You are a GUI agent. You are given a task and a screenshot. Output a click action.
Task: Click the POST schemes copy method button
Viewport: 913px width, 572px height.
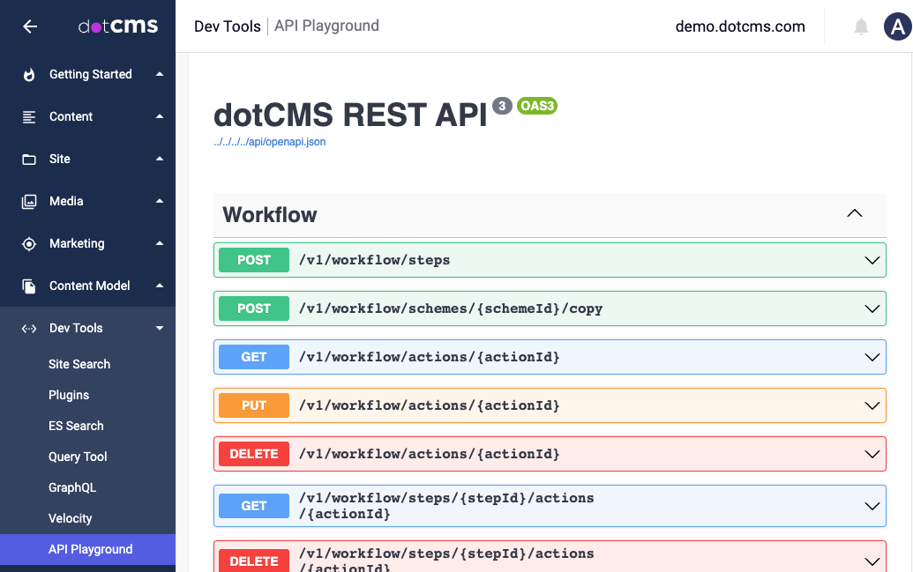click(x=254, y=308)
